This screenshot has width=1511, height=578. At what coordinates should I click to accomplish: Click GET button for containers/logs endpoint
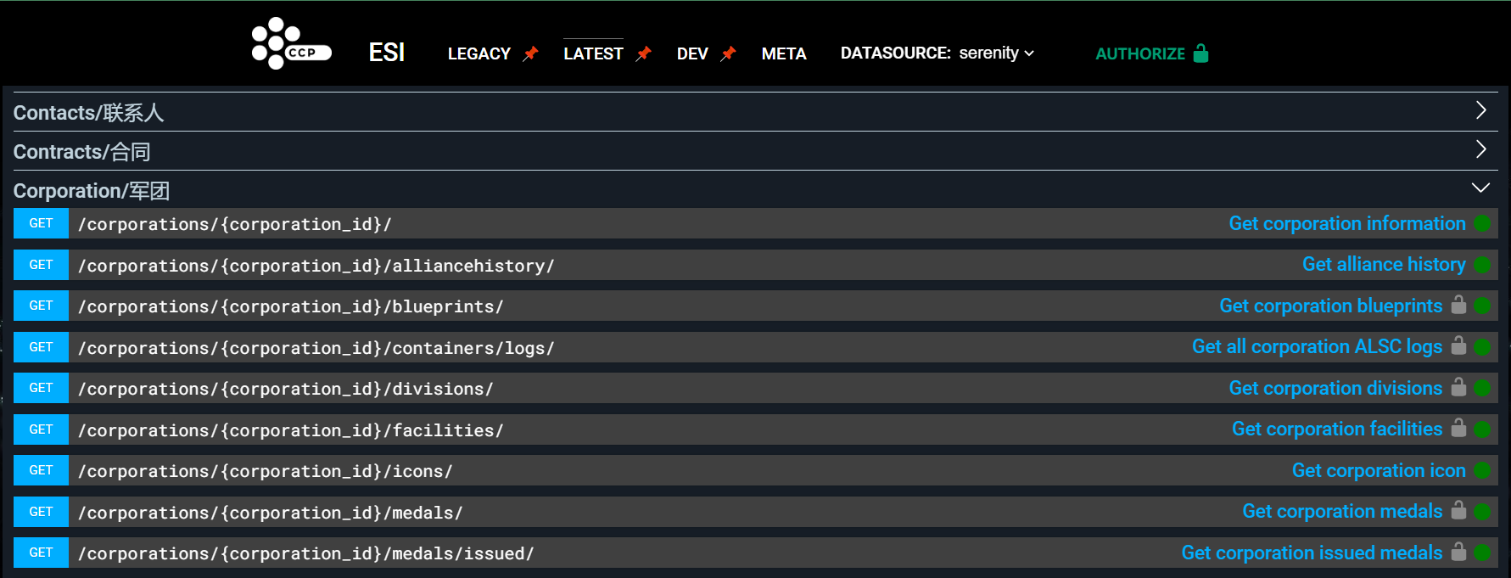tap(41, 347)
